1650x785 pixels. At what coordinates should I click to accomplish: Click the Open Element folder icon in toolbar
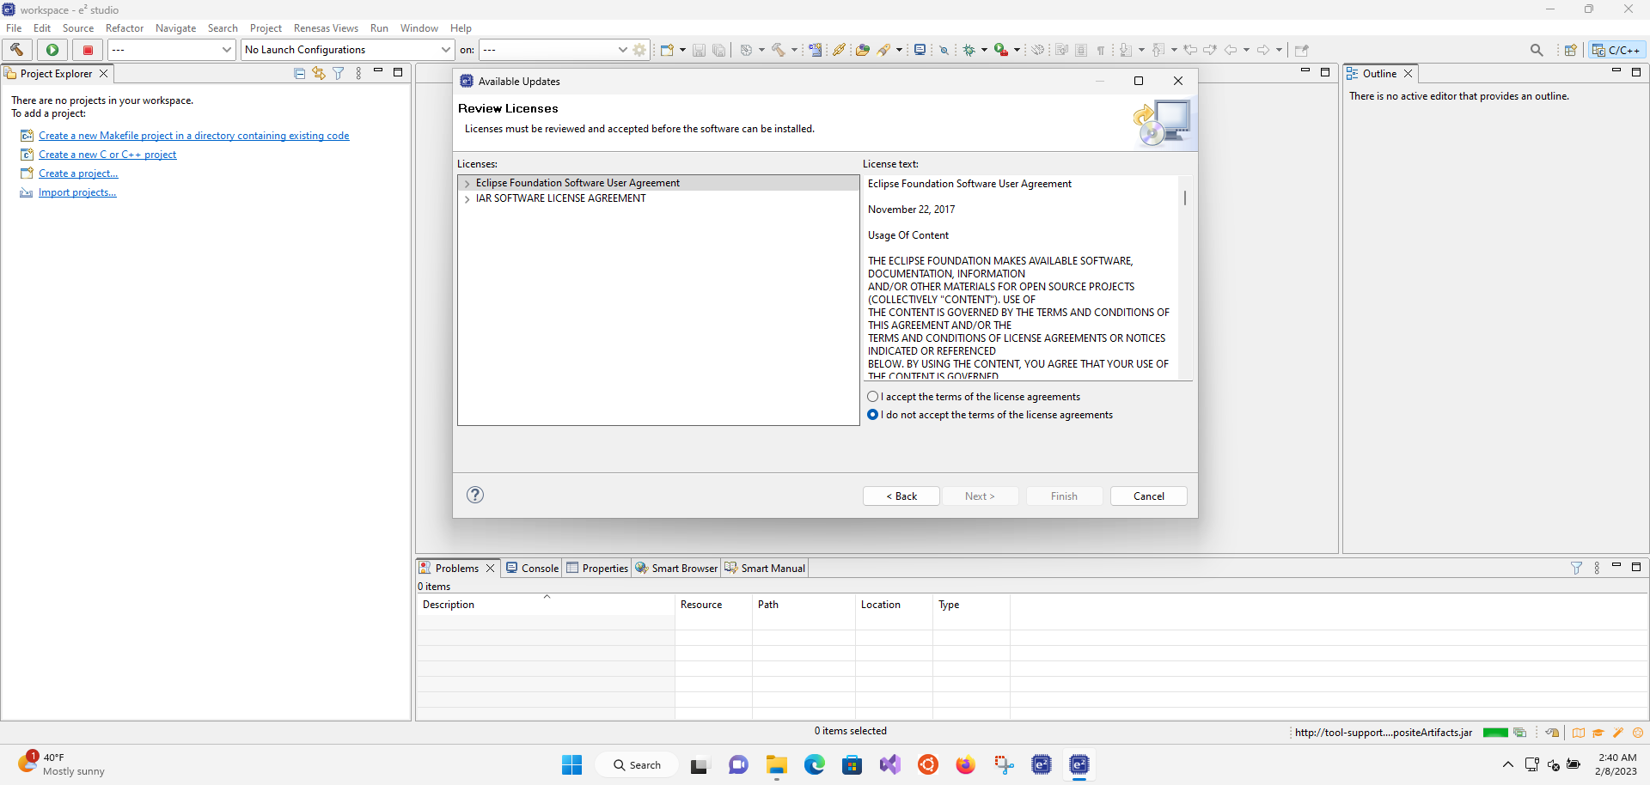pos(863,50)
